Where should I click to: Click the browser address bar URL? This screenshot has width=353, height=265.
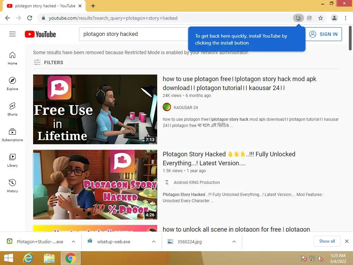click(113, 18)
